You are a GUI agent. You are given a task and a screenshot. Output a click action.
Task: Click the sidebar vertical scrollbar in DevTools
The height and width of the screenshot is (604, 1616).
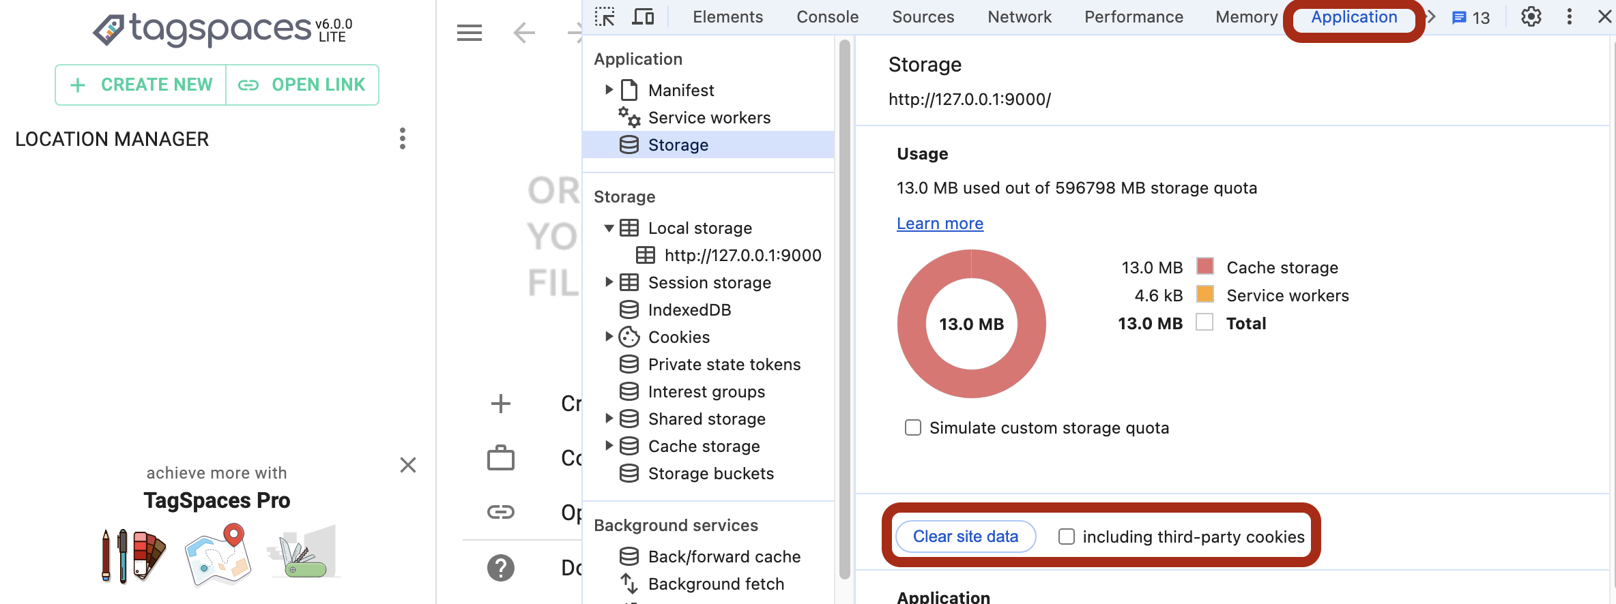845,310
